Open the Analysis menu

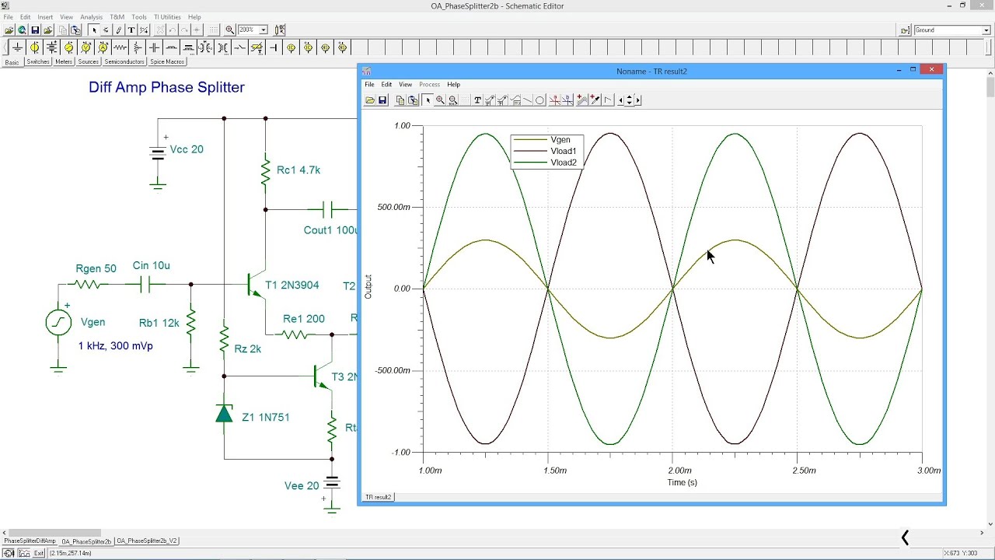click(x=91, y=16)
